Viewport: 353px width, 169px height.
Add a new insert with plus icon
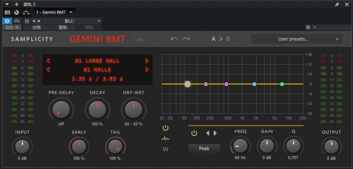pos(16,4)
